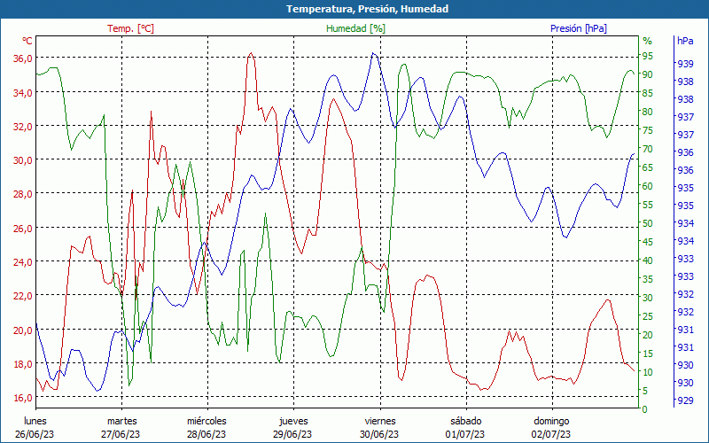Viewport: 709px width, 443px height.
Task: Click the 'sábado' day label
Action: (466, 421)
